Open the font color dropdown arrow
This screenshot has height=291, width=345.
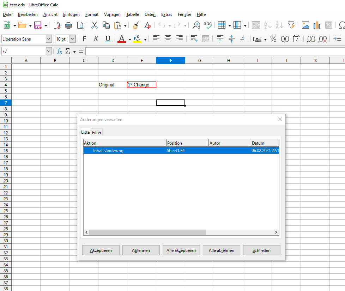pos(129,39)
